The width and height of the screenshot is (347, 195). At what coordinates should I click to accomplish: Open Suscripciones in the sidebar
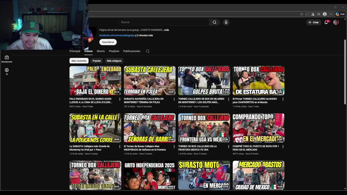coord(7,59)
